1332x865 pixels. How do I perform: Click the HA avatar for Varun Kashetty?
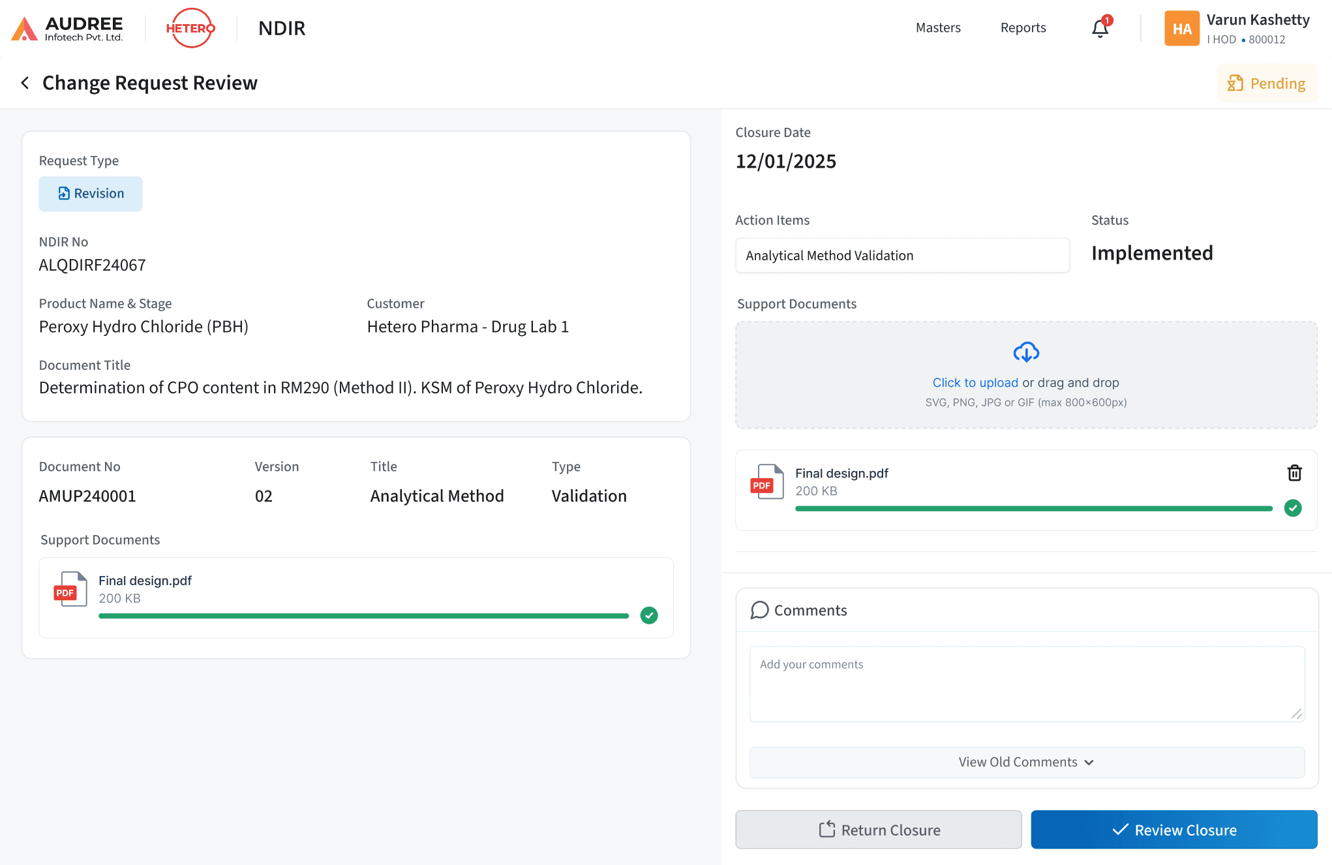[x=1181, y=28]
